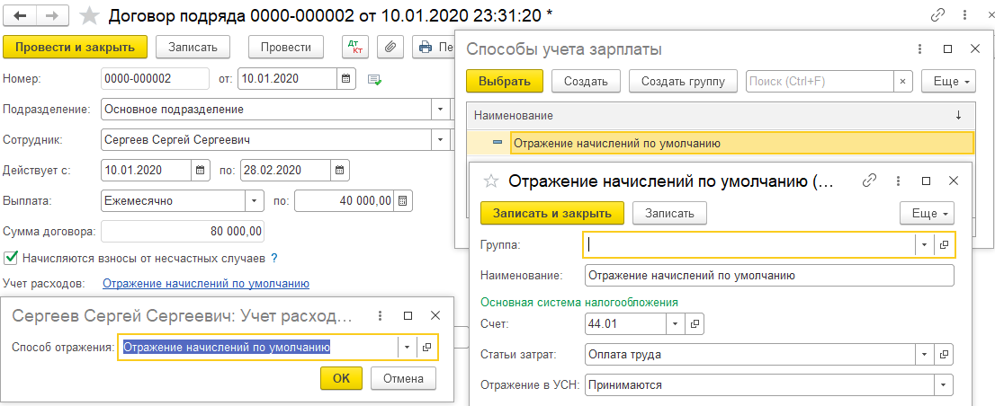Click open icon next to Счет 44.01
Image resolution: width=995 pixels, height=406 pixels.
click(x=694, y=323)
